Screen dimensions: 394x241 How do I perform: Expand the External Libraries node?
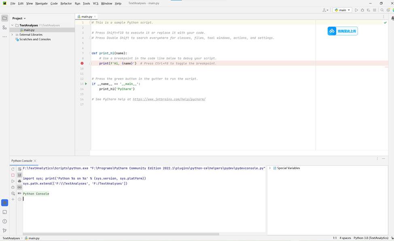click(x=12, y=34)
